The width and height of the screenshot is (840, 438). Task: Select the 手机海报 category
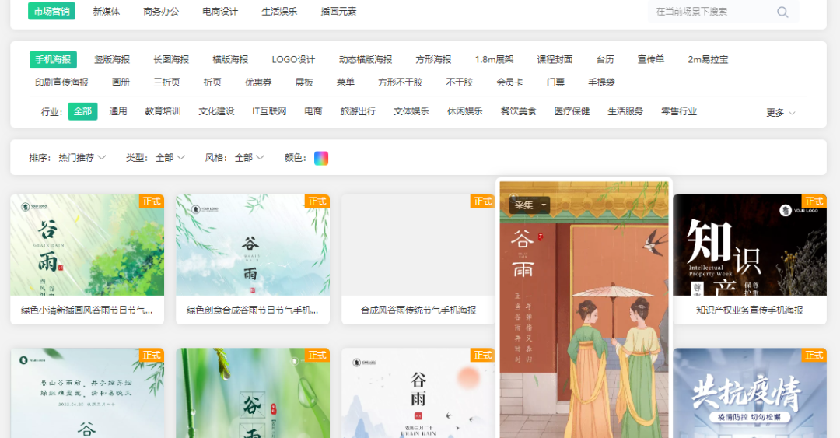[x=53, y=59]
